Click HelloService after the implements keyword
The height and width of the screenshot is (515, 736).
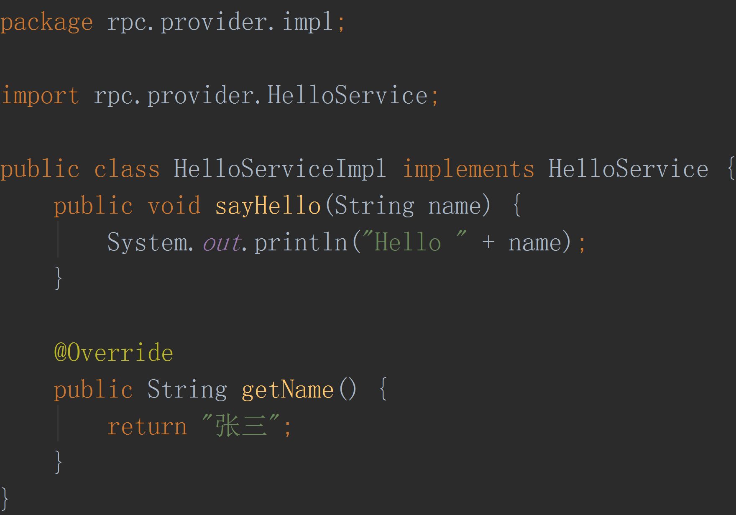[628, 169]
